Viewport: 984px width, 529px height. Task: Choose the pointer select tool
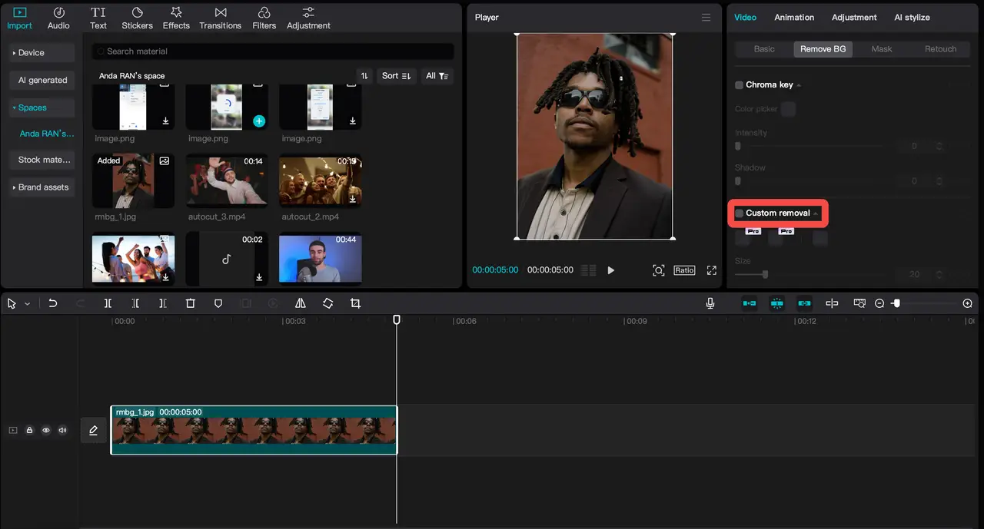[12, 303]
